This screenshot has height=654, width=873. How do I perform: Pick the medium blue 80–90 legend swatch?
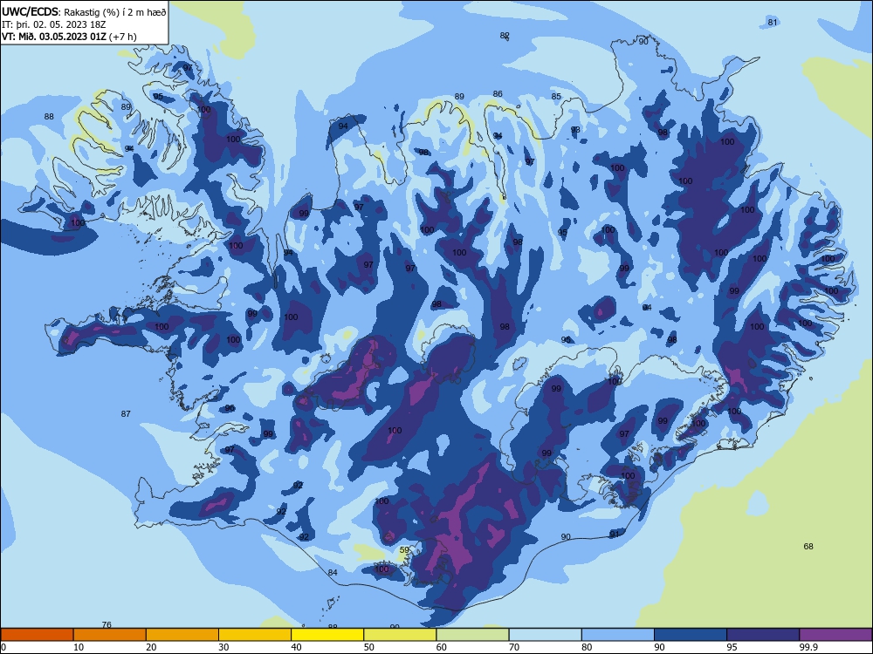(618, 635)
